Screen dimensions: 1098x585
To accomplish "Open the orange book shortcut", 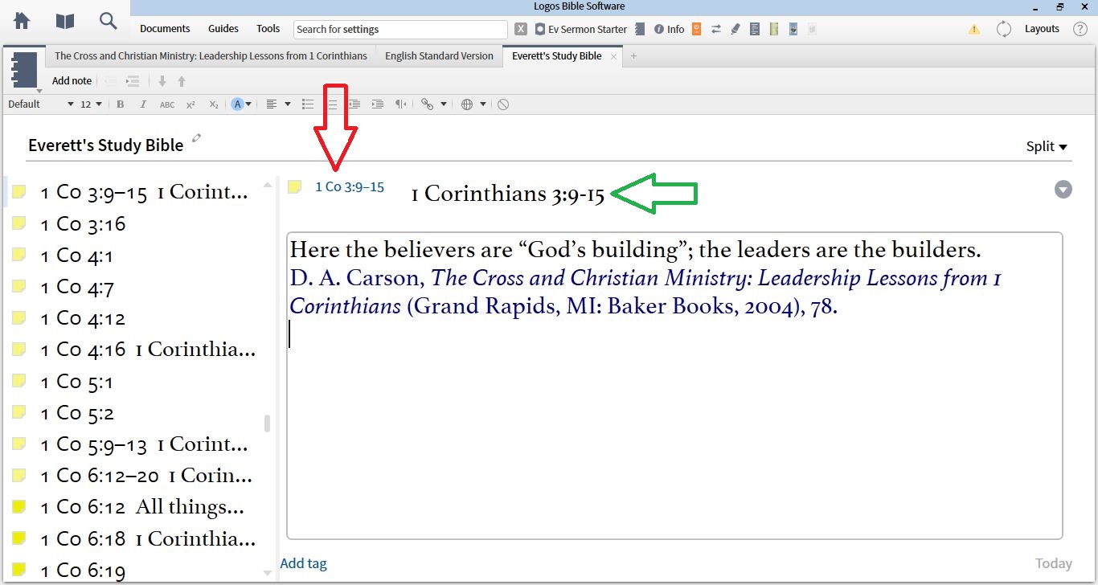I will (x=696, y=29).
